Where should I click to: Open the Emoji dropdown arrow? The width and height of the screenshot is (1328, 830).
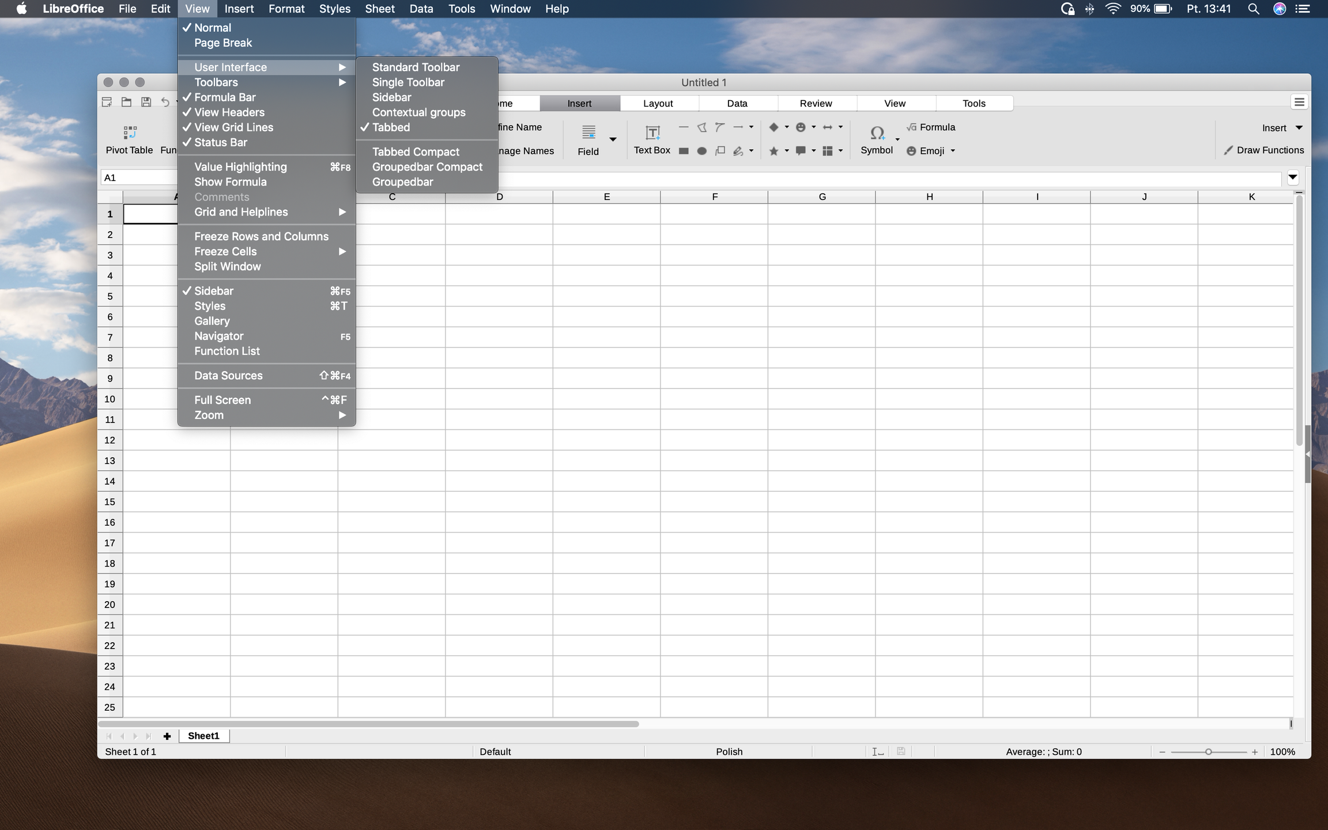point(953,151)
